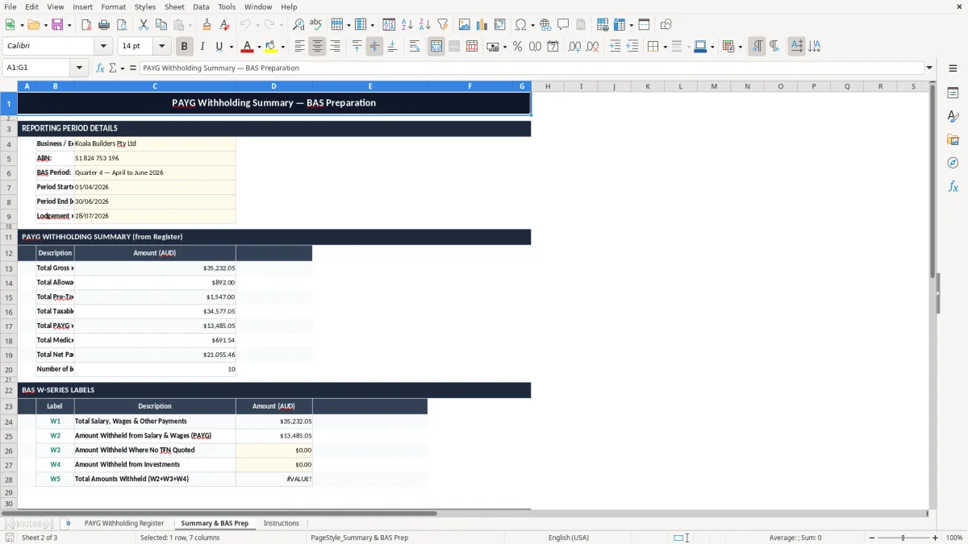The image size is (968, 544).
Task: Click the Add new sheet button
Action: point(68,523)
